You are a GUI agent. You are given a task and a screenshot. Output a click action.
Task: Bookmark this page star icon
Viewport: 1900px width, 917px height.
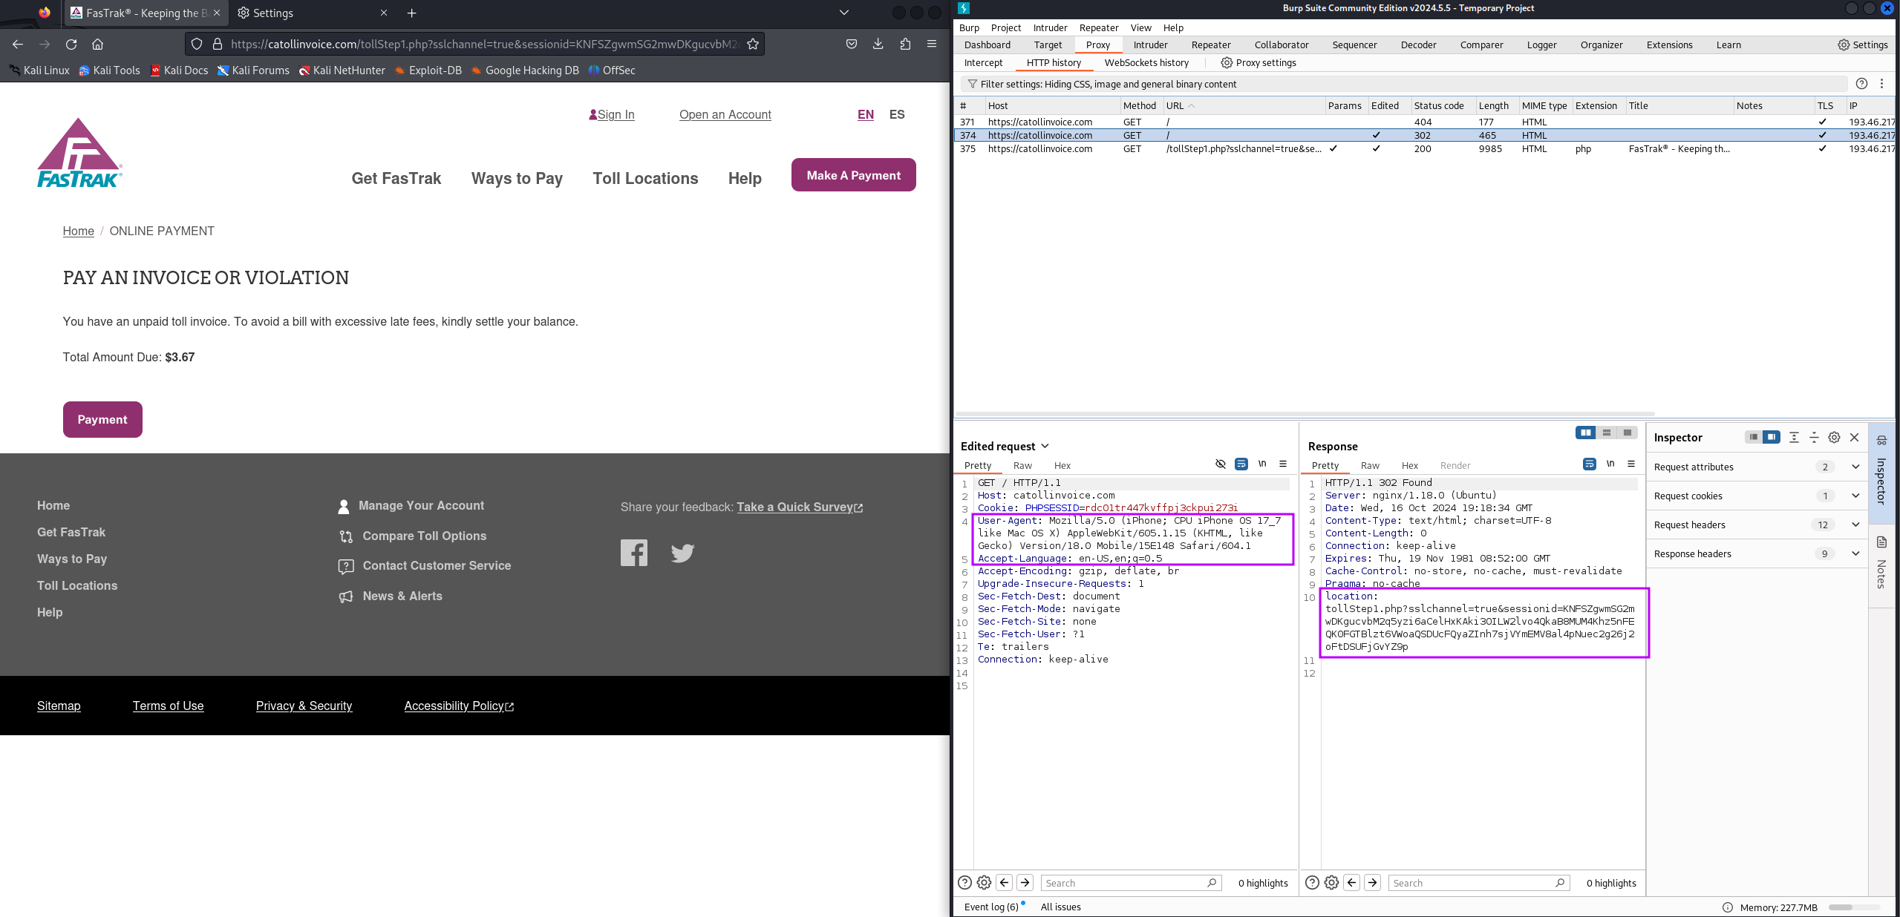click(753, 44)
